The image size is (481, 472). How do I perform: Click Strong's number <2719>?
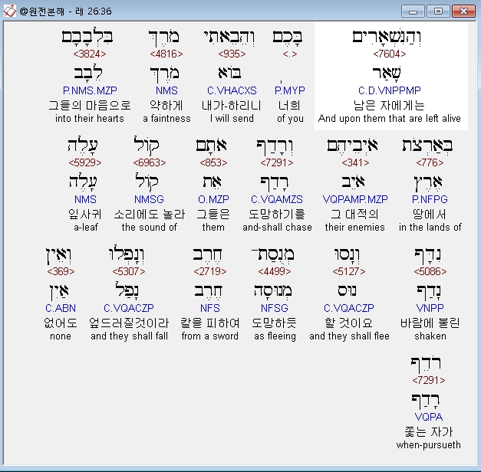(x=210, y=271)
